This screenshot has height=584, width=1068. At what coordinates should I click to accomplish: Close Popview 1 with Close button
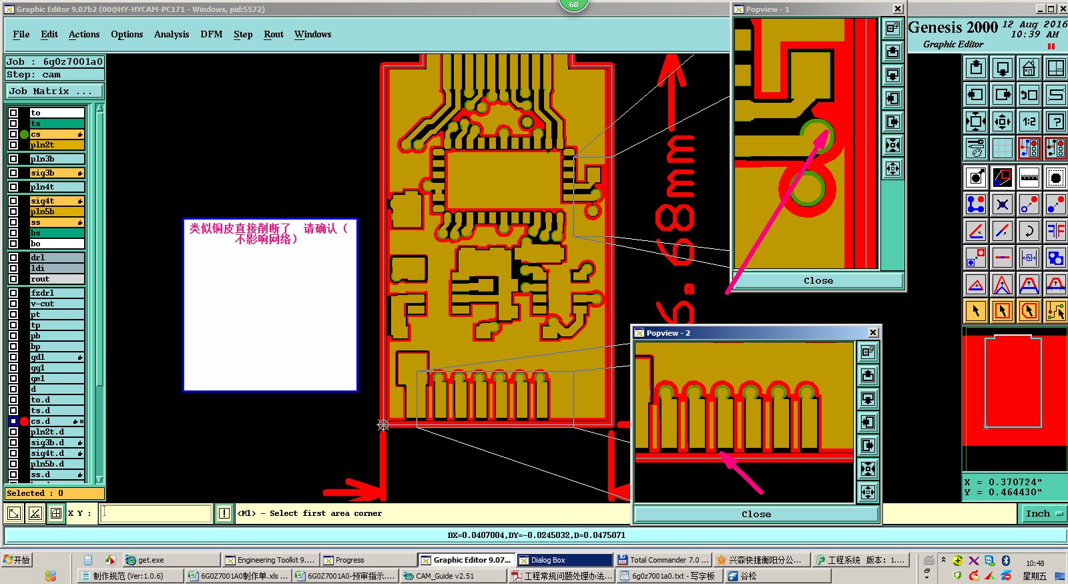point(818,280)
